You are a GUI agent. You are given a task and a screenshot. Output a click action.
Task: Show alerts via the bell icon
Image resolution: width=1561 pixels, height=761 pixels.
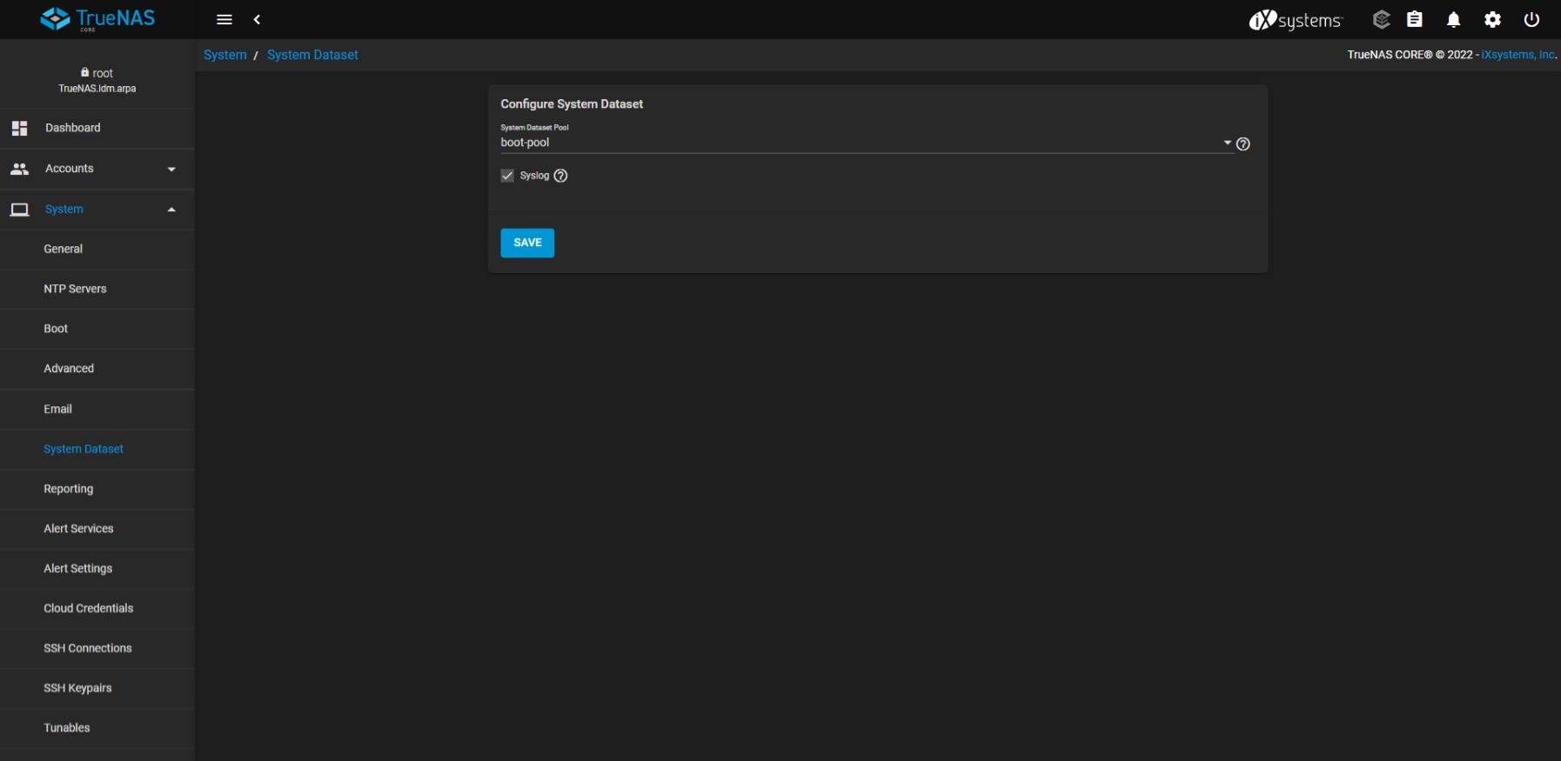(1453, 19)
